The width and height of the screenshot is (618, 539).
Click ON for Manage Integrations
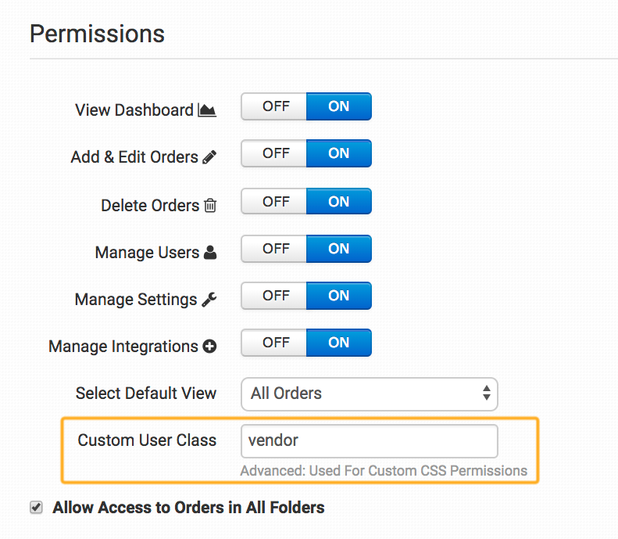pyautogui.click(x=338, y=343)
